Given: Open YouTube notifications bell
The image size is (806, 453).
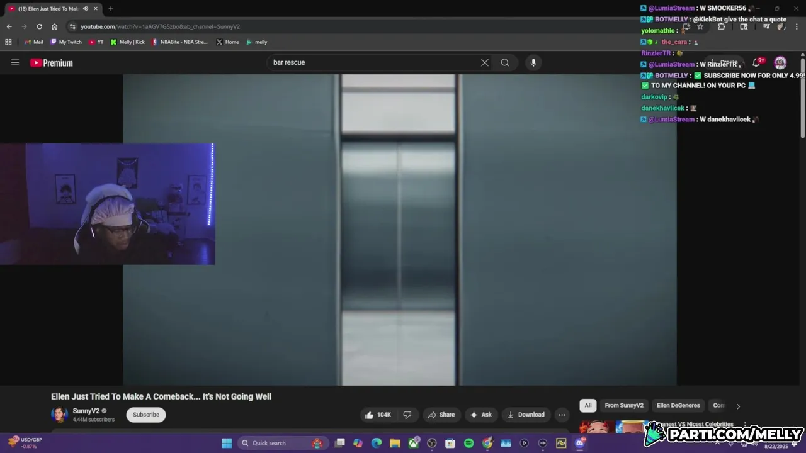Looking at the screenshot, I should 758,62.
